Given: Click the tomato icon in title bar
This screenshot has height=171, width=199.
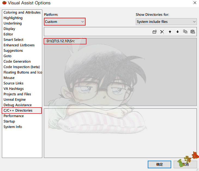Looking at the screenshot, I should click(4, 3).
